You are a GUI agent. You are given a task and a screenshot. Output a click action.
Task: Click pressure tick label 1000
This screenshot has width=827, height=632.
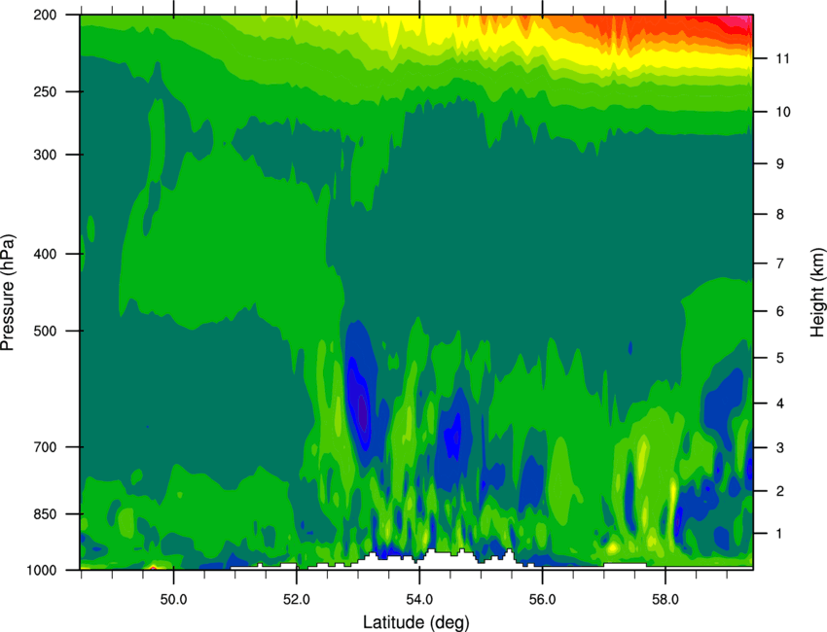42,571
